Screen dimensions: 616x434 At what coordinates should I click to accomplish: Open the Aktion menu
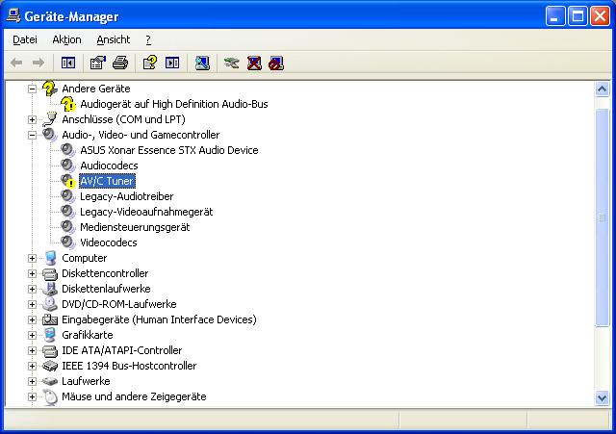pos(66,39)
